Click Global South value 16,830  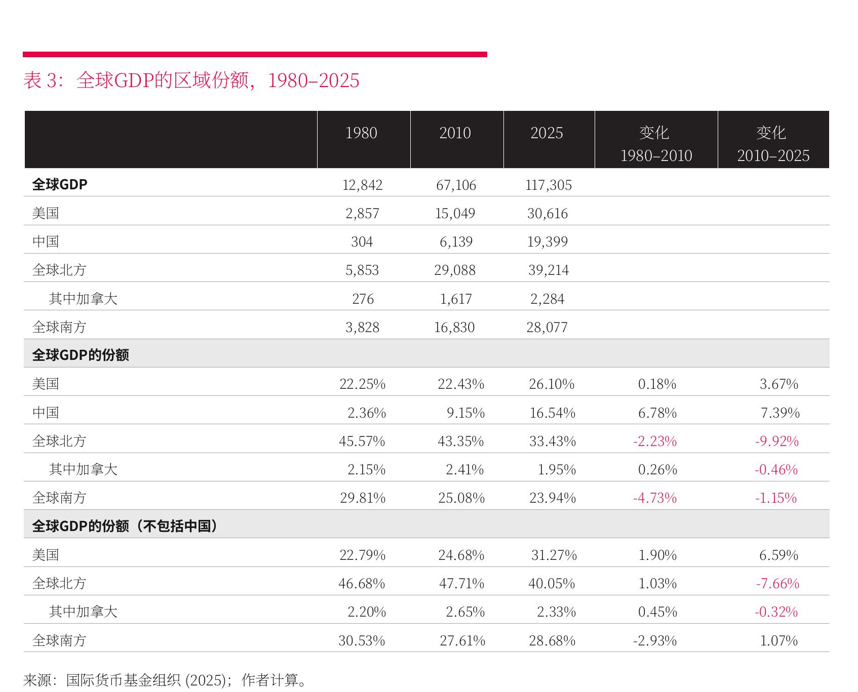point(454,328)
